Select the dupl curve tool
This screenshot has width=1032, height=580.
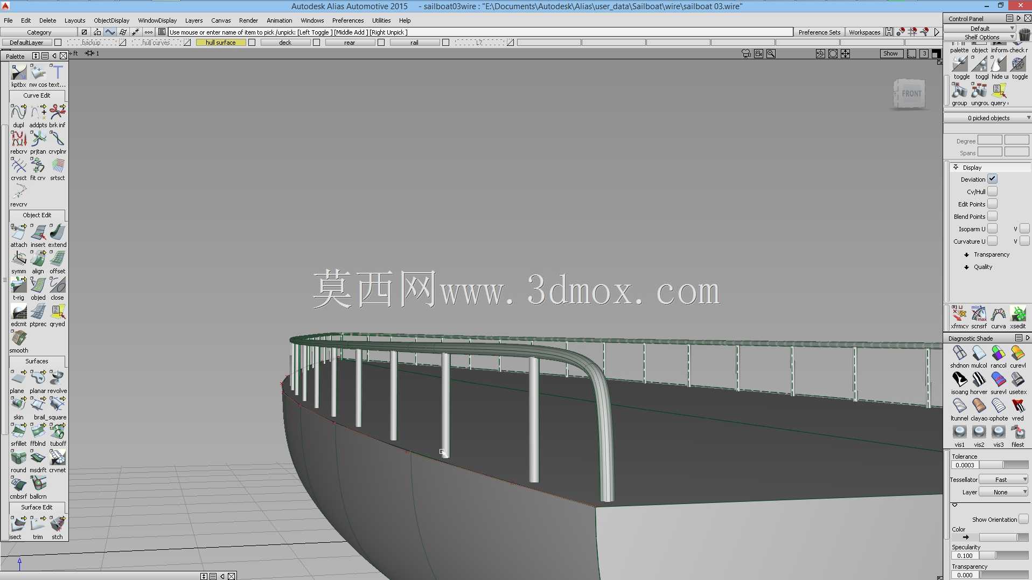click(18, 113)
